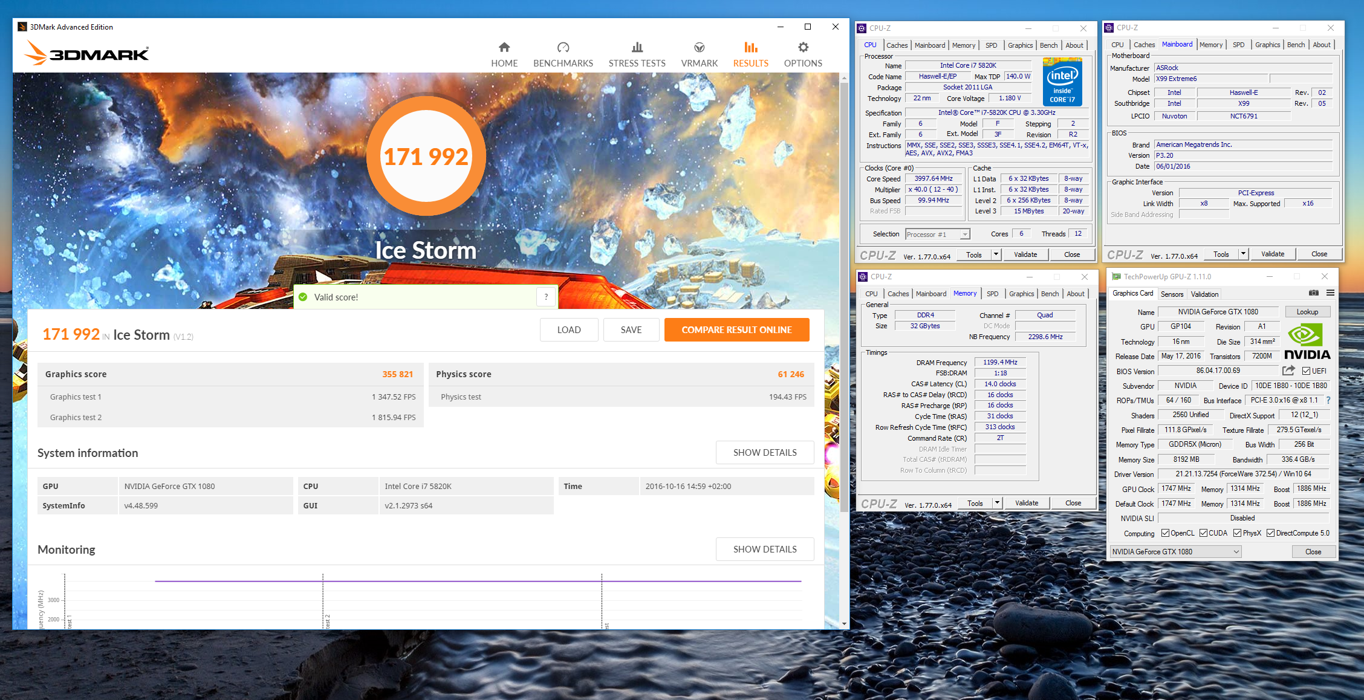
Task: Click the 3DMark scrollbar down arrow
Action: (843, 623)
